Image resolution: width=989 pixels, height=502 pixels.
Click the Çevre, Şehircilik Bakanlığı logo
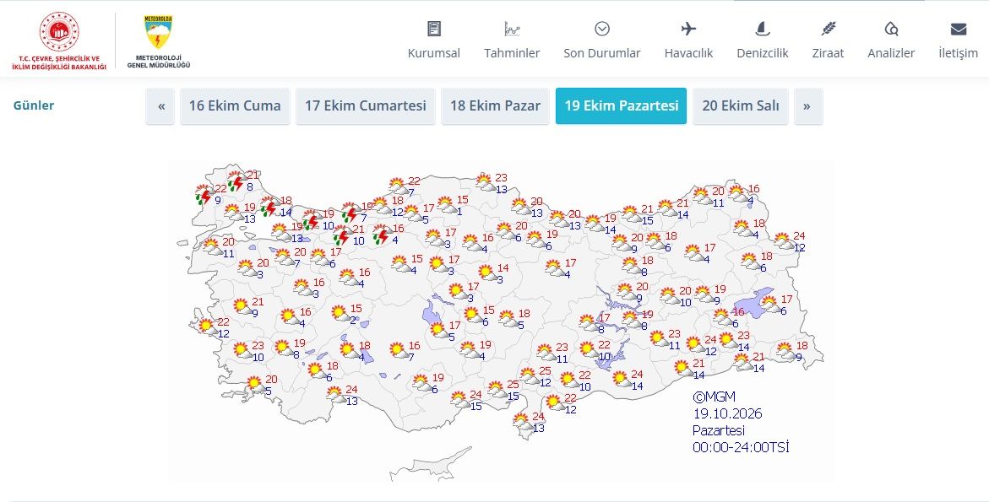pos(59,40)
